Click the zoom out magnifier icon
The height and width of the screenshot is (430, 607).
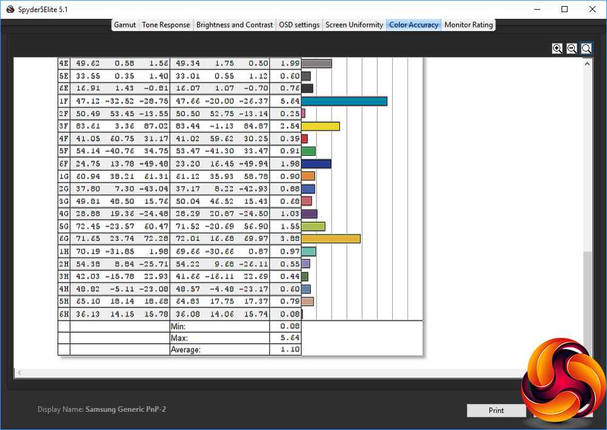click(x=572, y=49)
